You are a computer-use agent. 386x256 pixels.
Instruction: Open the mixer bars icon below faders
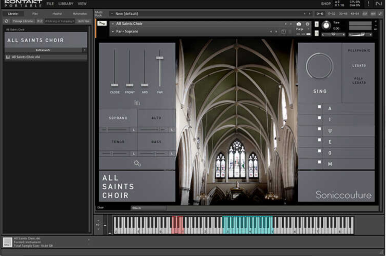(x=137, y=103)
